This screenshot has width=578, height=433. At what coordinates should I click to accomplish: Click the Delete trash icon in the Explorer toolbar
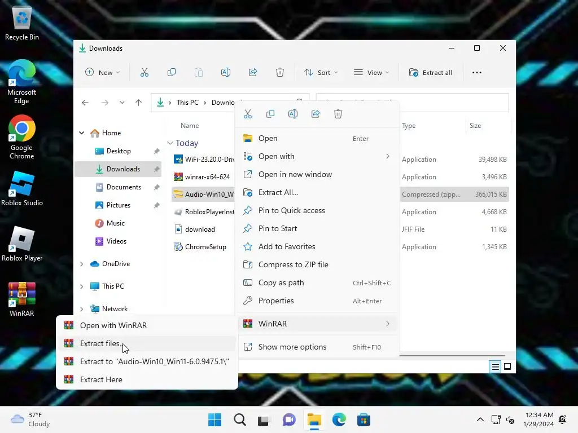280,73
